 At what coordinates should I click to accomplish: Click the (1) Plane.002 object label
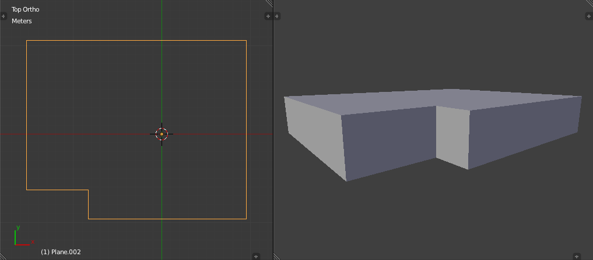point(61,252)
